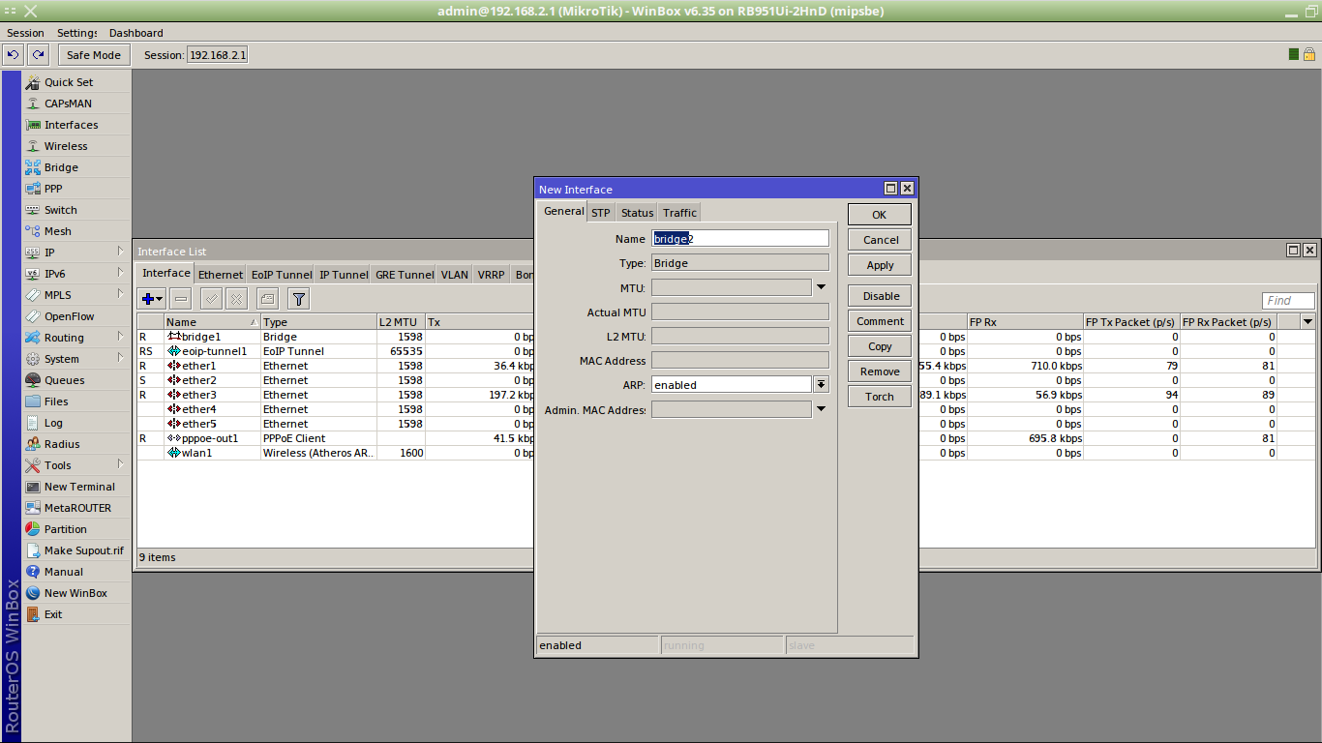
Task: Switch to the Traffic tab
Action: 679,213
